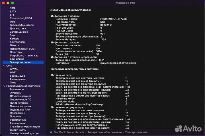Click 'Аппаратное обеспечение' in path bar
The height and width of the screenshot is (136, 205).
point(104,132)
